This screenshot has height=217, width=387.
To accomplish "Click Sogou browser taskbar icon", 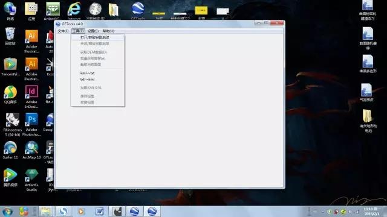I will 63,212.
